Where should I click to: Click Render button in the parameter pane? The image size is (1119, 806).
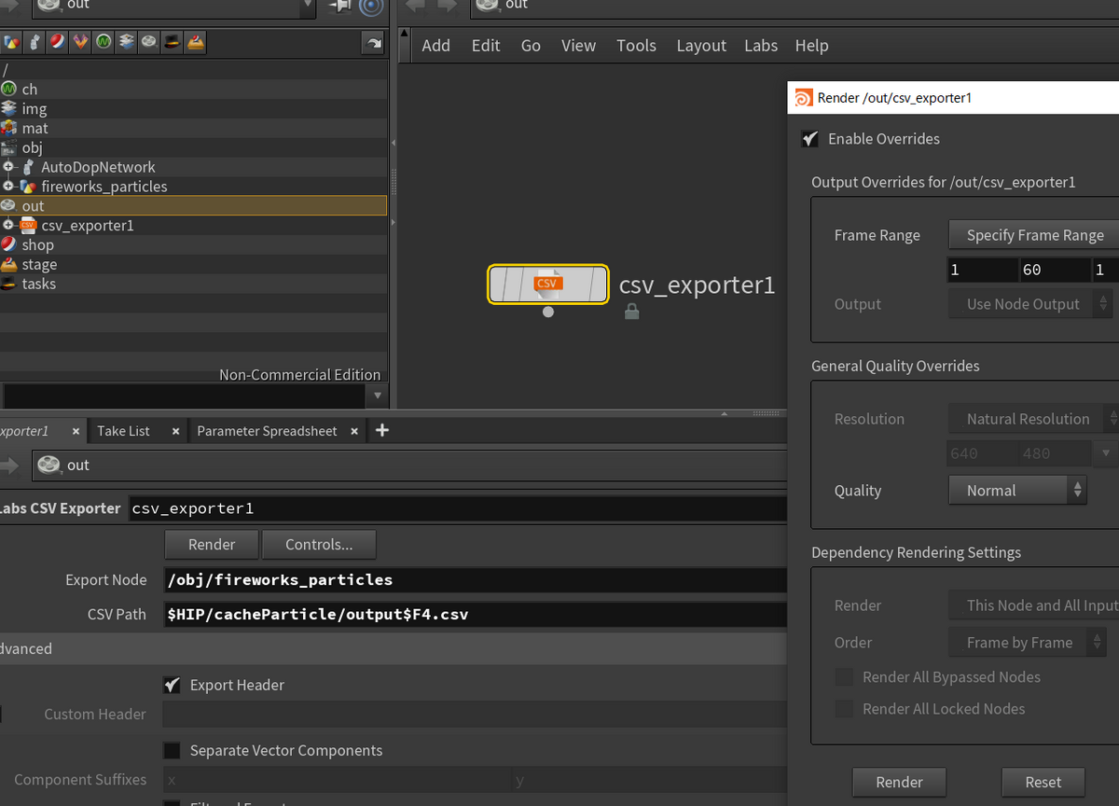point(212,544)
